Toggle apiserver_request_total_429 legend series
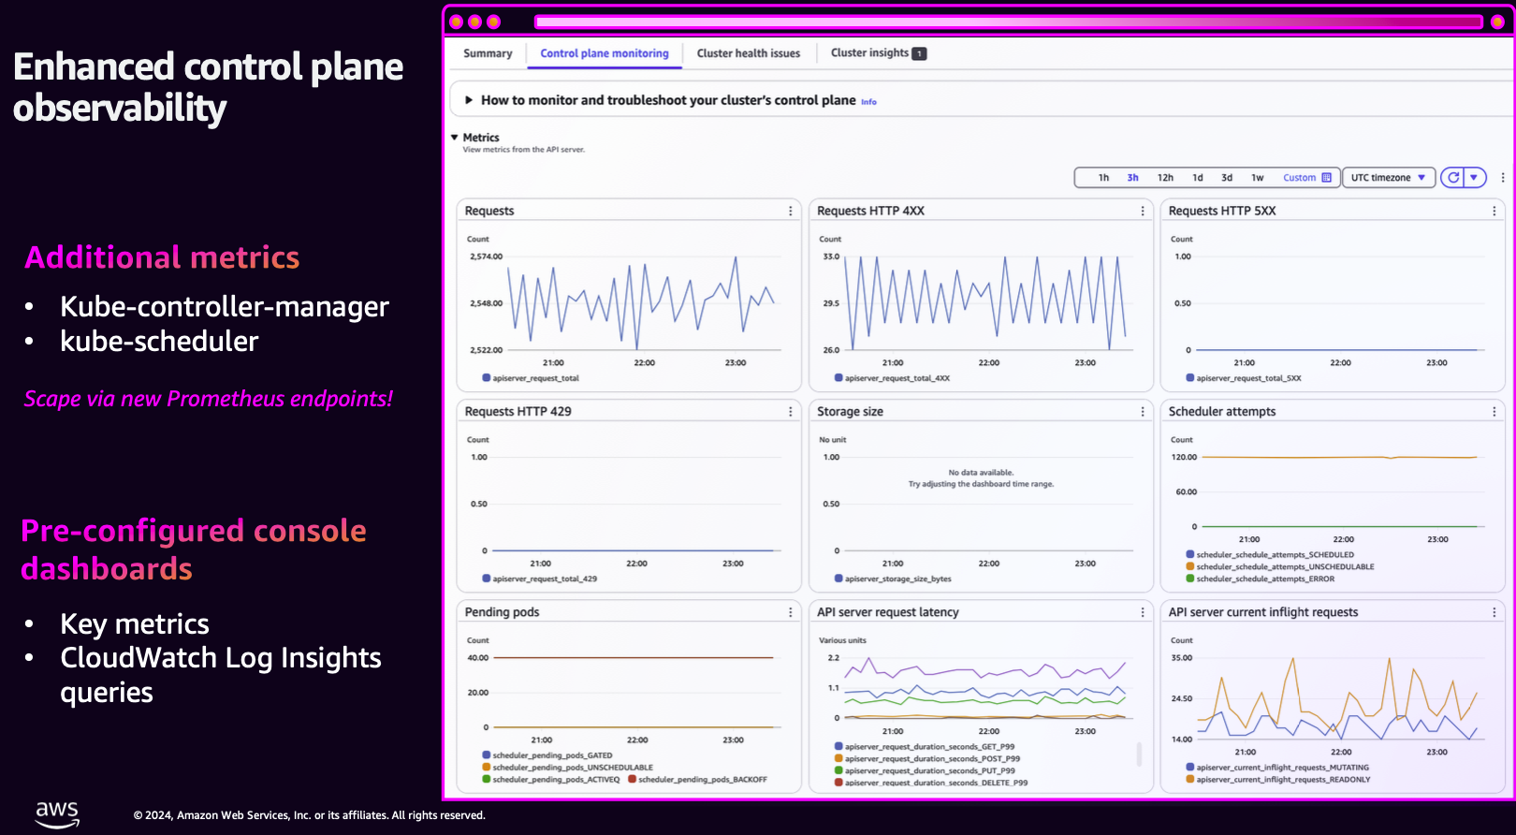The image size is (1516, 835). coord(539,579)
